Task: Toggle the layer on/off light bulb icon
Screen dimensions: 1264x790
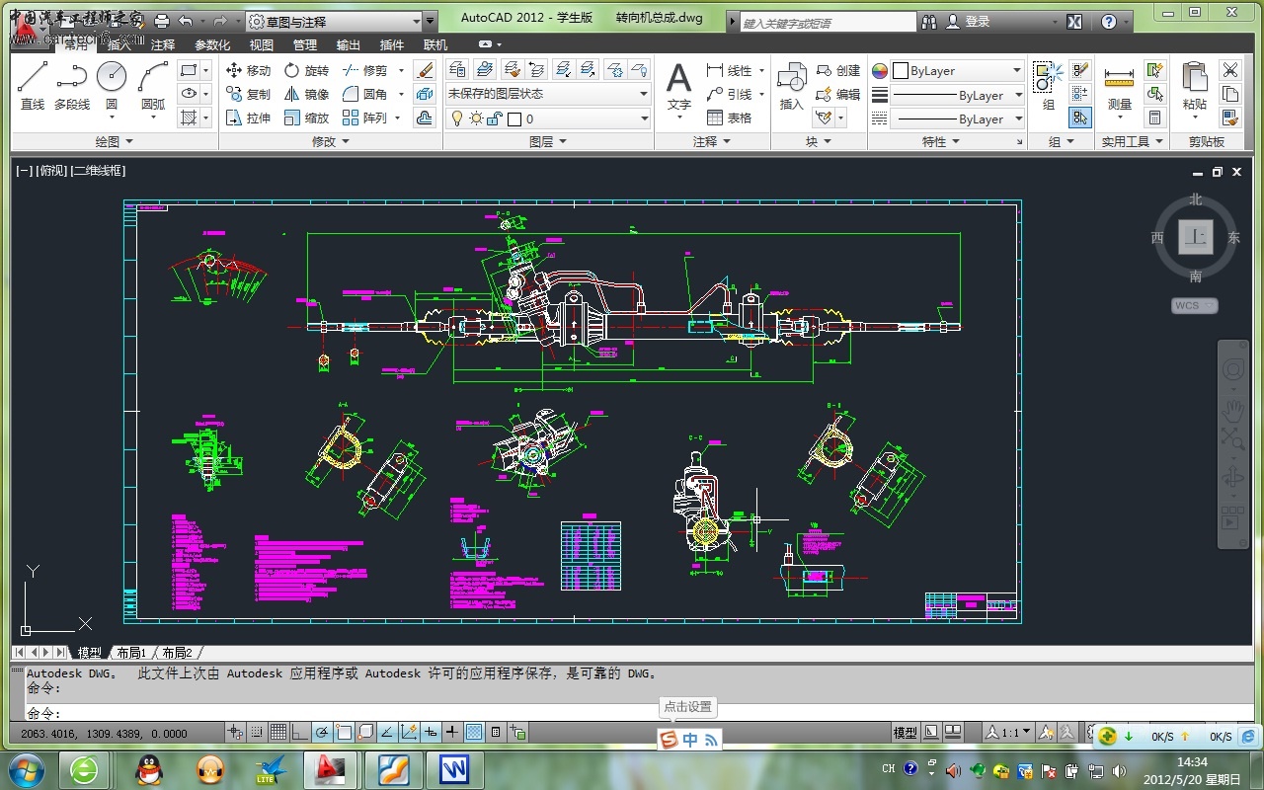Action: click(457, 118)
